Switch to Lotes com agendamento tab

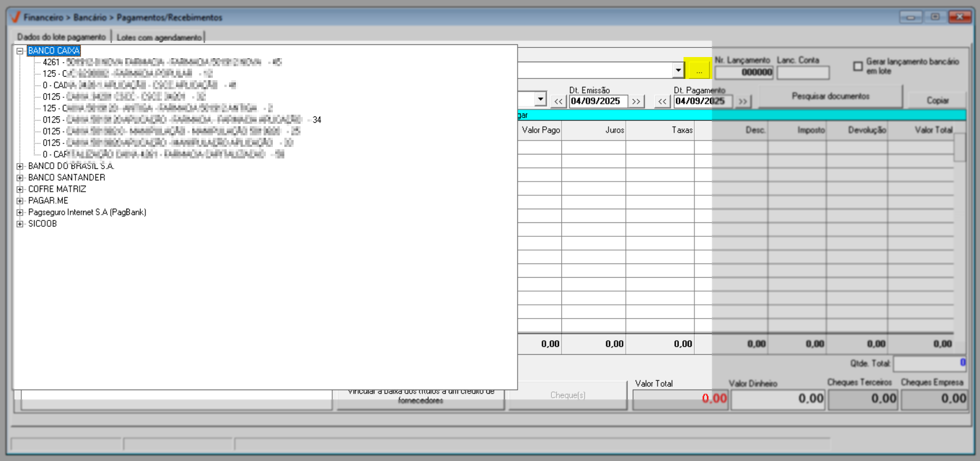pyautogui.click(x=159, y=37)
